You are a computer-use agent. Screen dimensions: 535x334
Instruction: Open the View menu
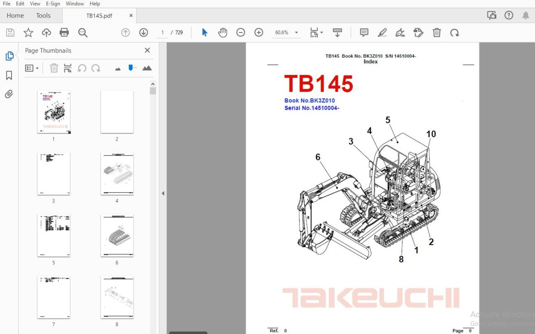coord(35,4)
